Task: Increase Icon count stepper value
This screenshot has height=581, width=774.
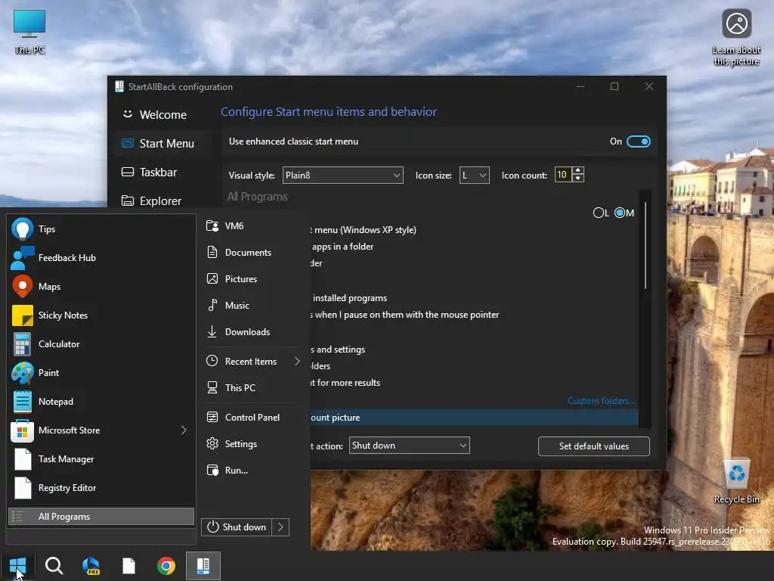Action: [578, 171]
